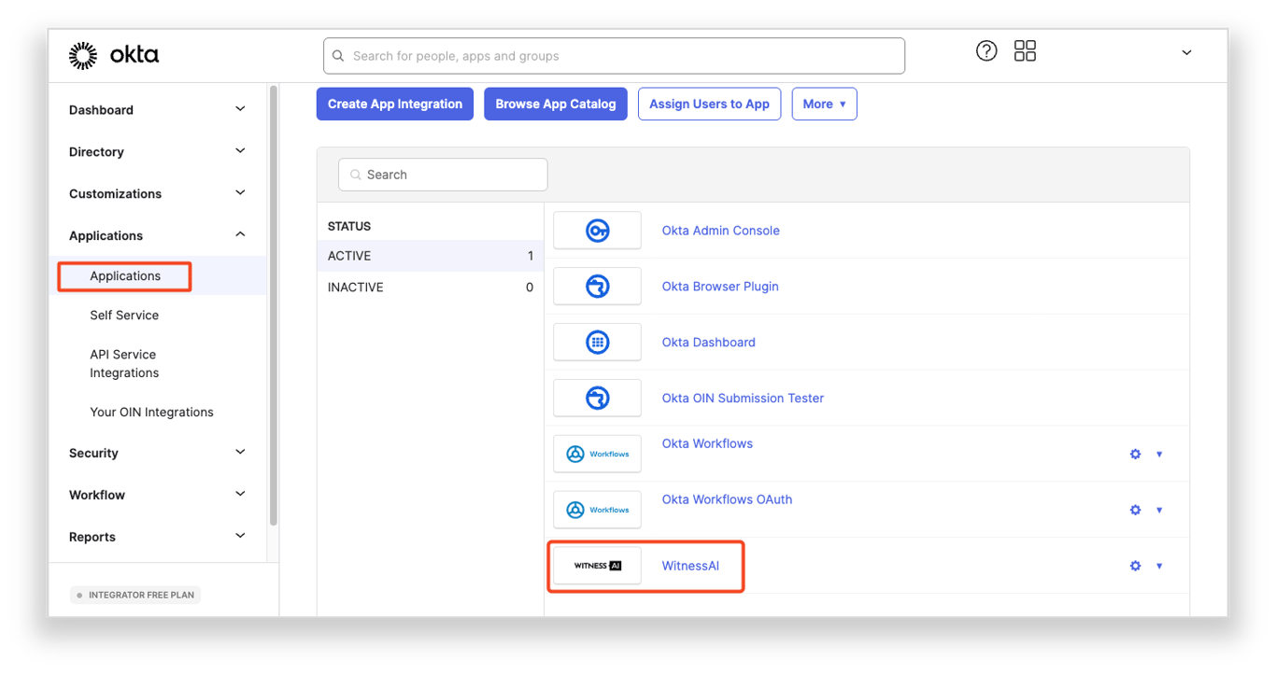Click Browse App Catalog button

click(556, 104)
